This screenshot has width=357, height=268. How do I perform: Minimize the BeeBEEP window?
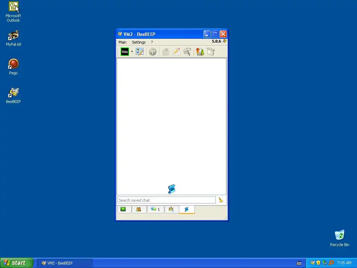coord(207,34)
